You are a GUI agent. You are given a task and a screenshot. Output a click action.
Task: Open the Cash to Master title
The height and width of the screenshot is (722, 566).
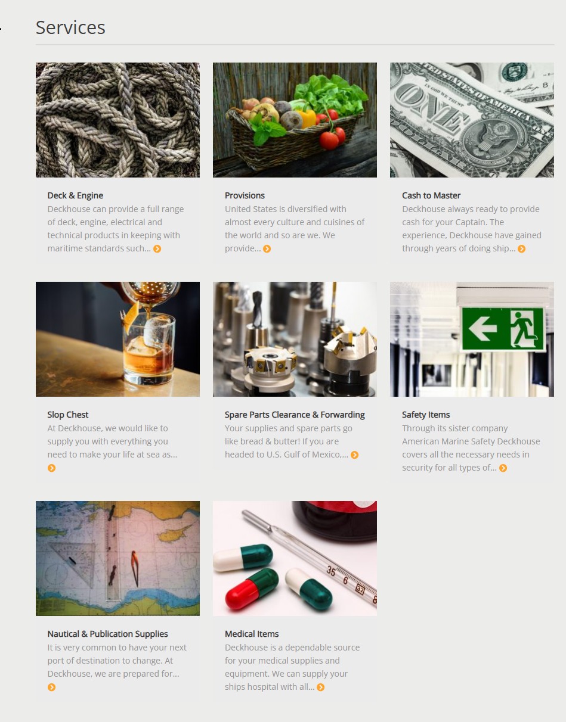point(431,195)
